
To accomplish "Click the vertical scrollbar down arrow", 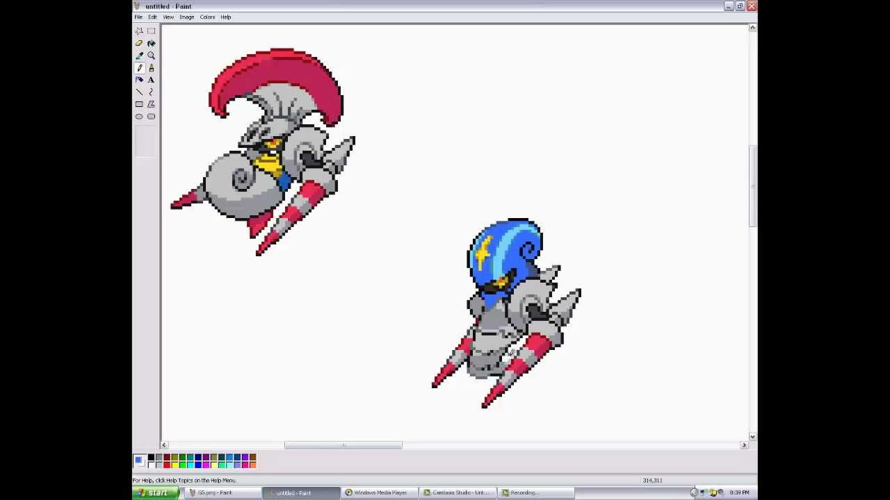I will (x=752, y=437).
